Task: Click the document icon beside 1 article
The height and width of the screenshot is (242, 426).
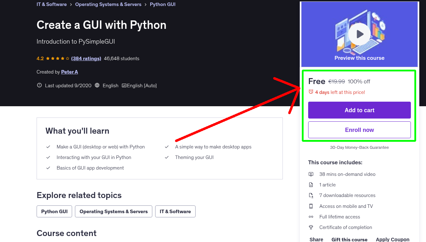Action: click(x=311, y=185)
